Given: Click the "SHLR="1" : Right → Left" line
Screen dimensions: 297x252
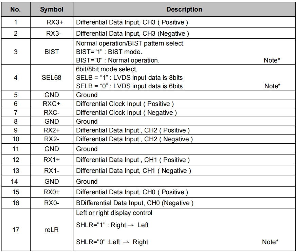Looking at the screenshot, I should (x=112, y=225).
